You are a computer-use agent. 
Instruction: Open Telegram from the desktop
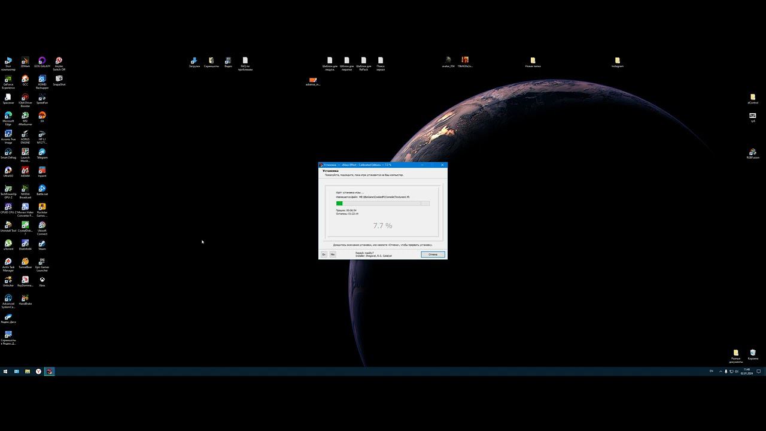tap(42, 154)
